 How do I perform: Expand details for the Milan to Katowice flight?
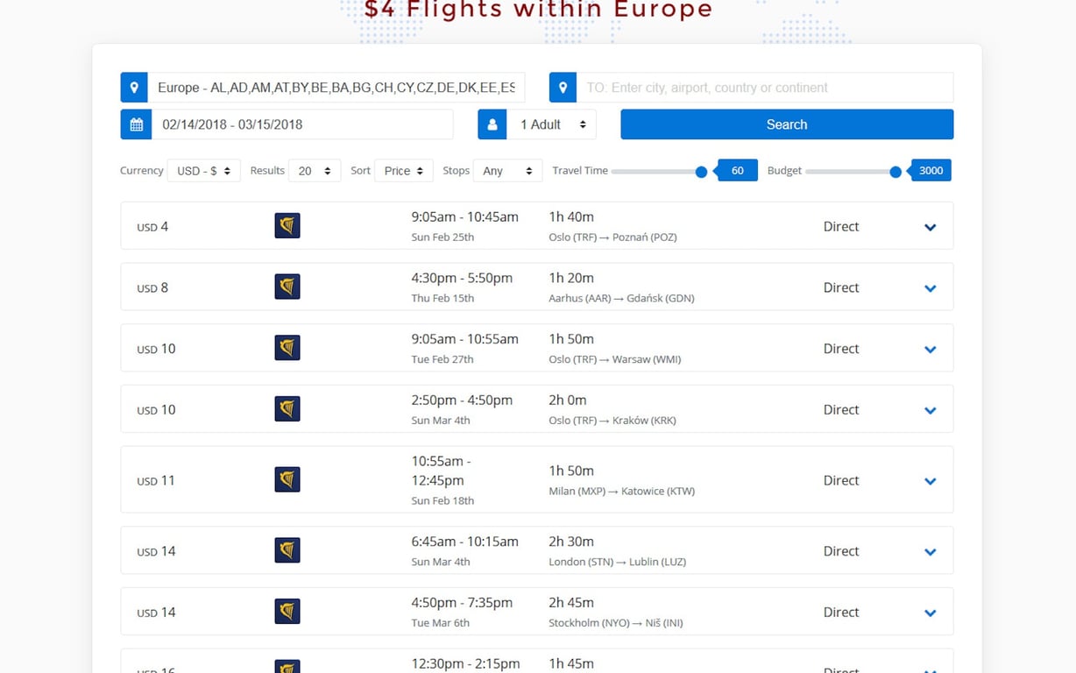(930, 480)
